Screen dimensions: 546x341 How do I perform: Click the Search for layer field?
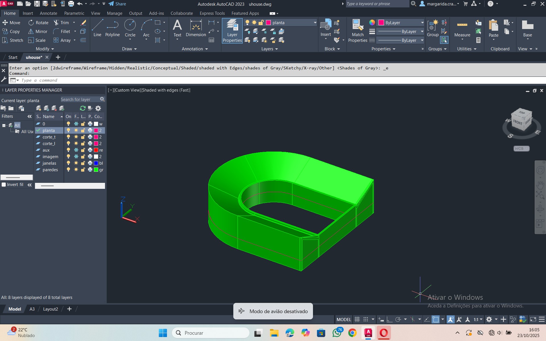[x=80, y=100]
